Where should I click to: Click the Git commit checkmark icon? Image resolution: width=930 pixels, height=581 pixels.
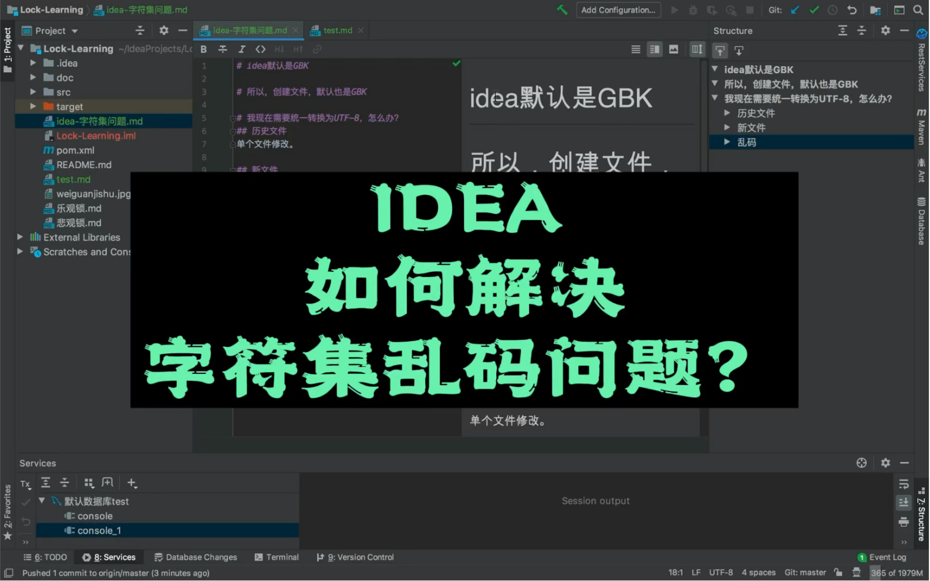pos(814,10)
